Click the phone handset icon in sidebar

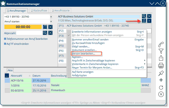click(161, 44)
